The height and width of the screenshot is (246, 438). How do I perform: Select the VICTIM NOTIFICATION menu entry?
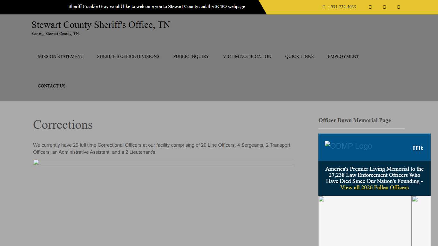coord(247,56)
